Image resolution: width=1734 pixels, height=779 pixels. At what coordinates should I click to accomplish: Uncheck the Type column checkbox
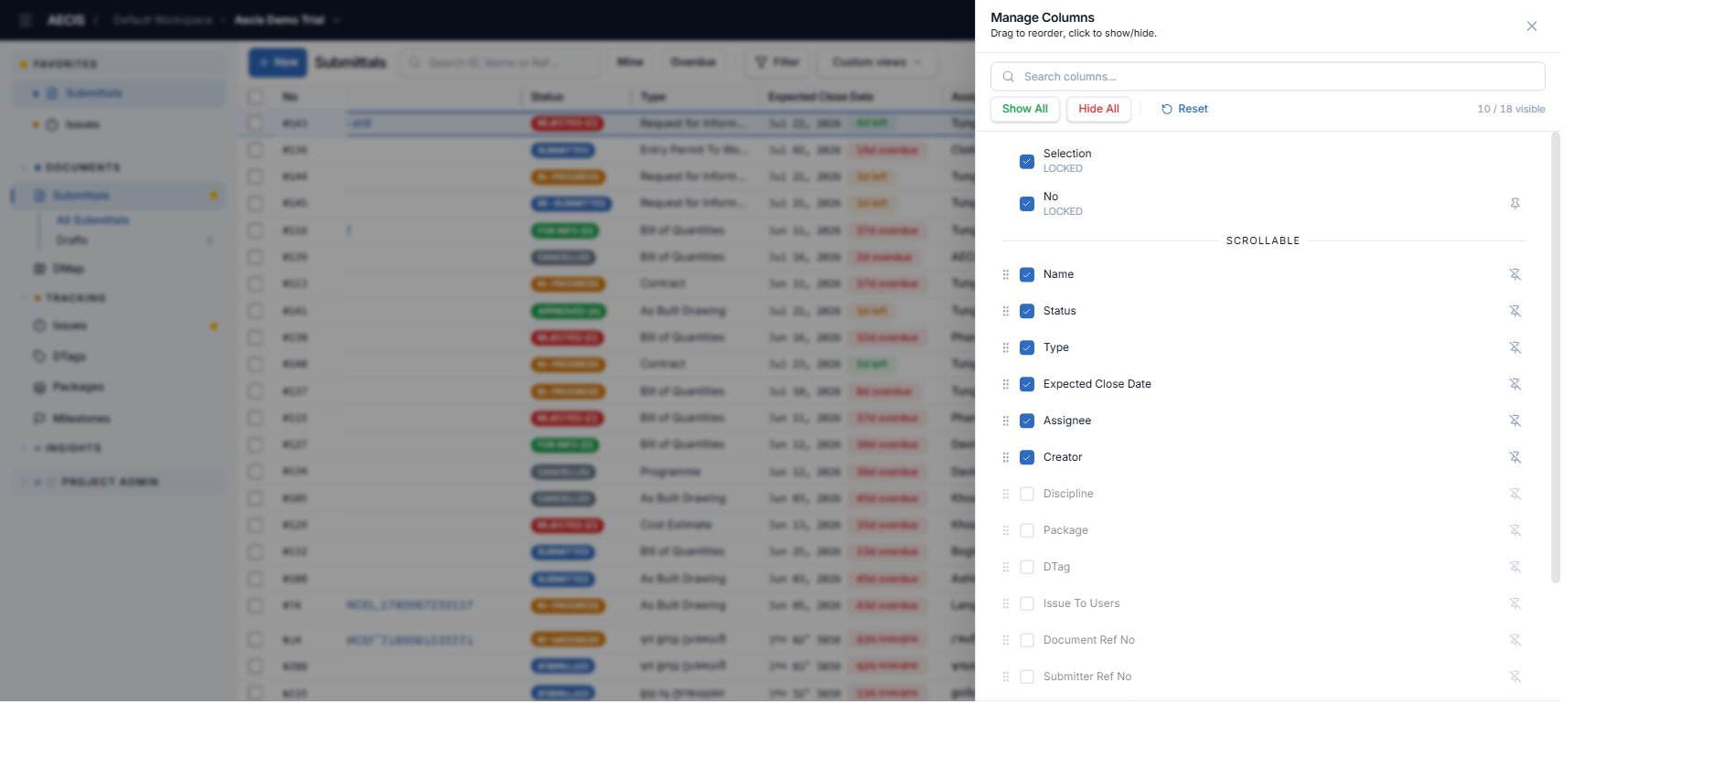(x=1027, y=347)
